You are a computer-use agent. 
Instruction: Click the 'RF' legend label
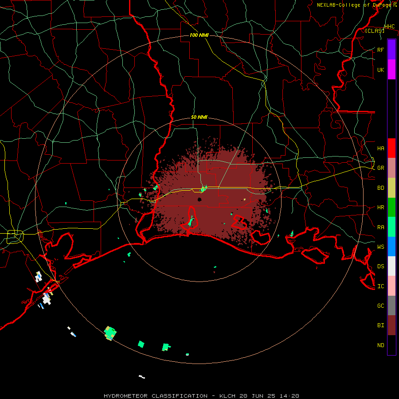(x=380, y=50)
